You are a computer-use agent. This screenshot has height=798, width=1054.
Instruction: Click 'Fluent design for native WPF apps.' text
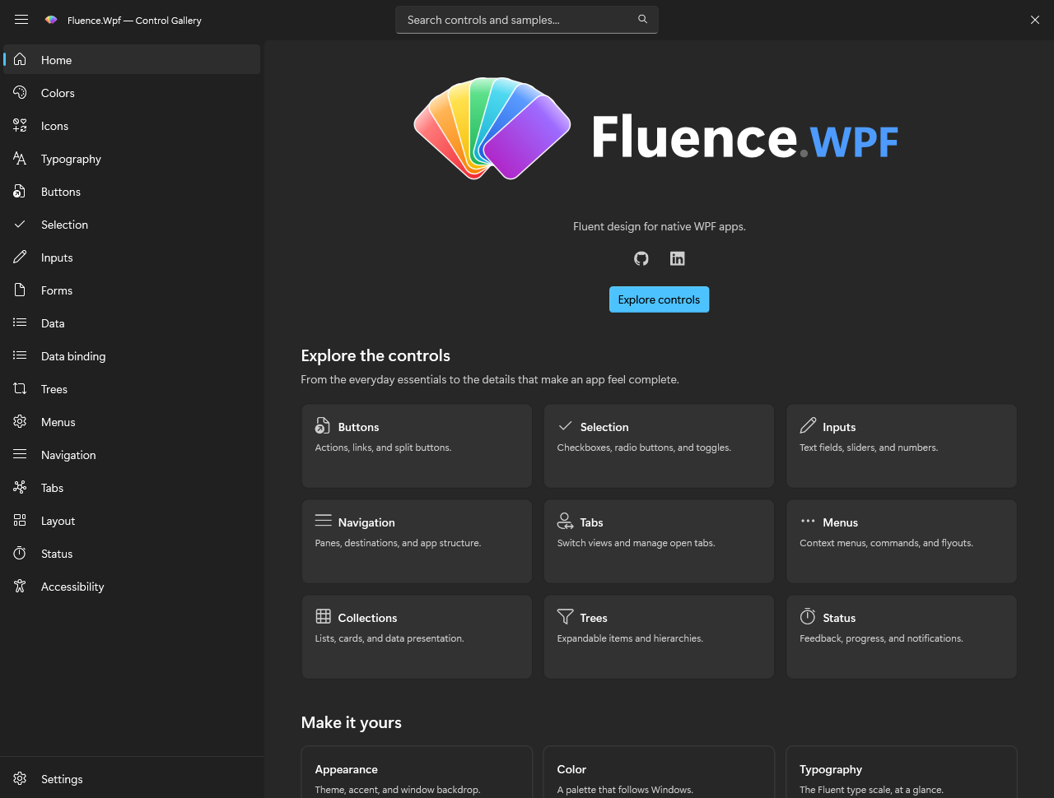(x=660, y=226)
